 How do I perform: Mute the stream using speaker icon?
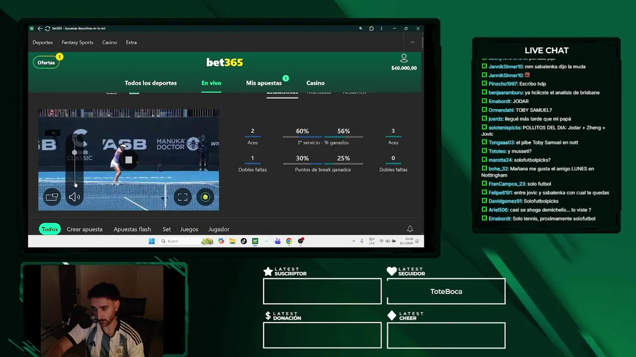(75, 197)
